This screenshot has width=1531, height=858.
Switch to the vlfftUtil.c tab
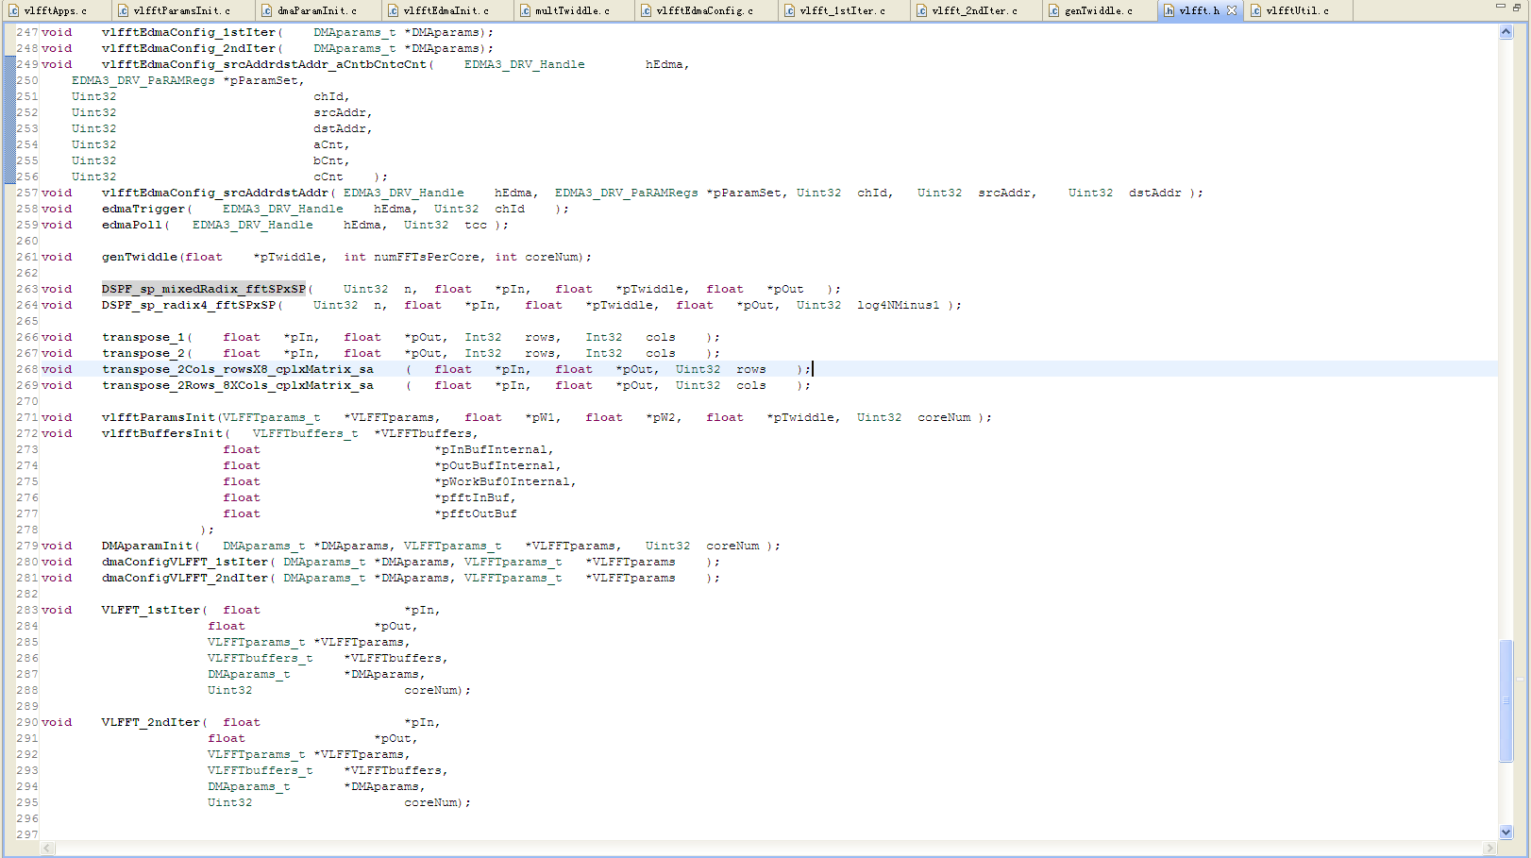point(1297,10)
